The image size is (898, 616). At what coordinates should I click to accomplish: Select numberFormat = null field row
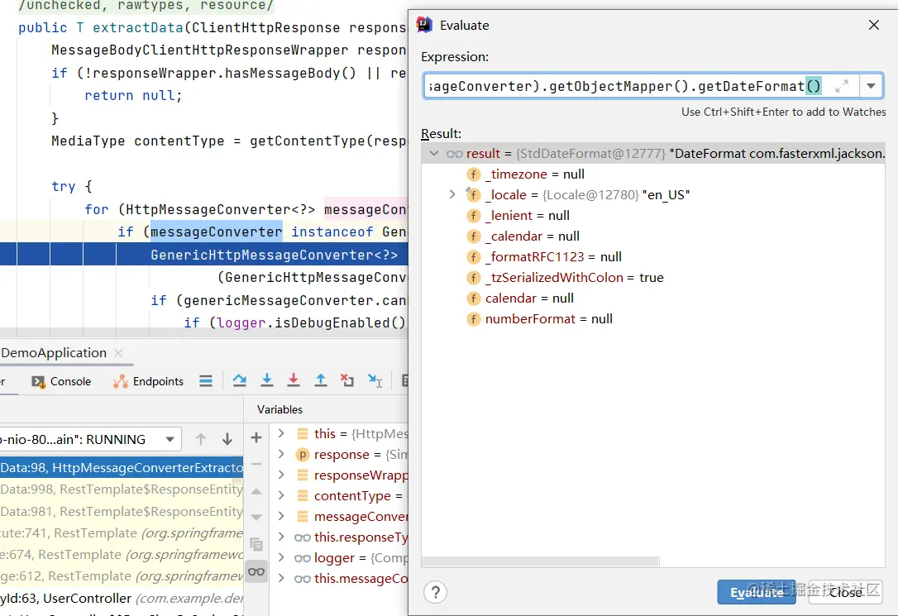tap(653, 318)
